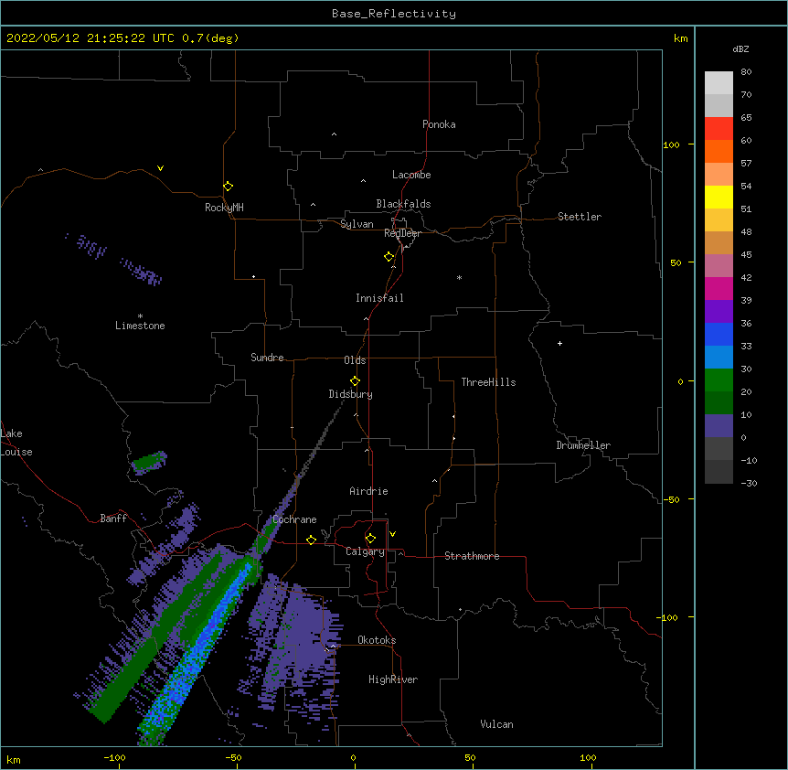The image size is (788, 770).
Task: Pick the orange 60 dBZ legend swatch
Action: coord(719,151)
